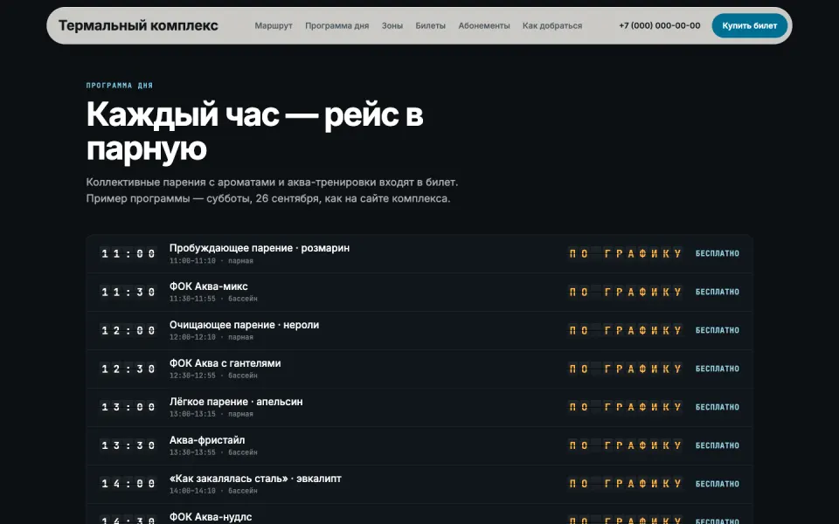Click the paragraph starting «Коллективные парения с ароматами»

pos(273,190)
